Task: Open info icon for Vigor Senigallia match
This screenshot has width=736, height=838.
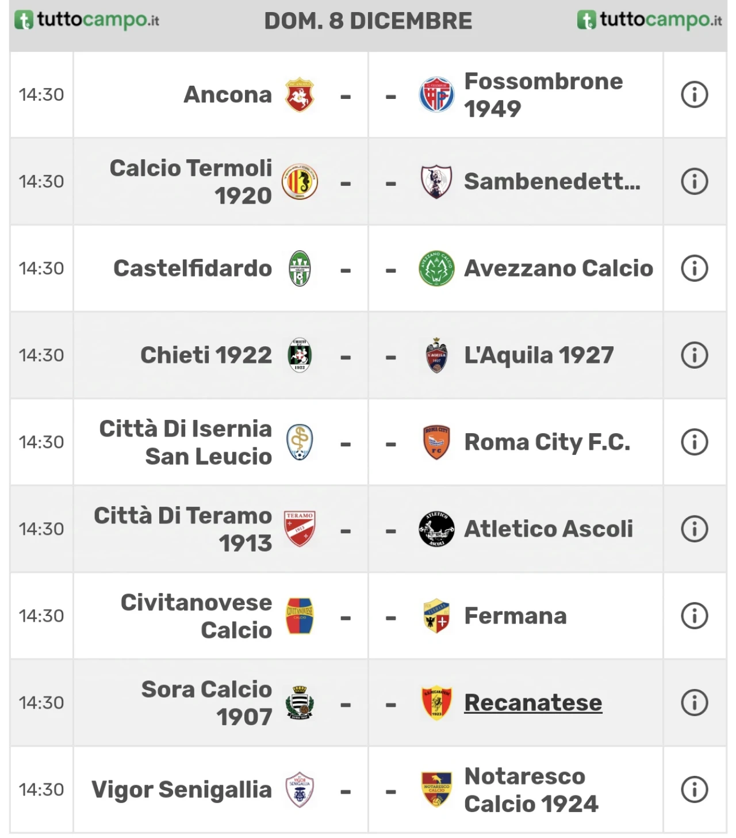Action: coord(694,789)
